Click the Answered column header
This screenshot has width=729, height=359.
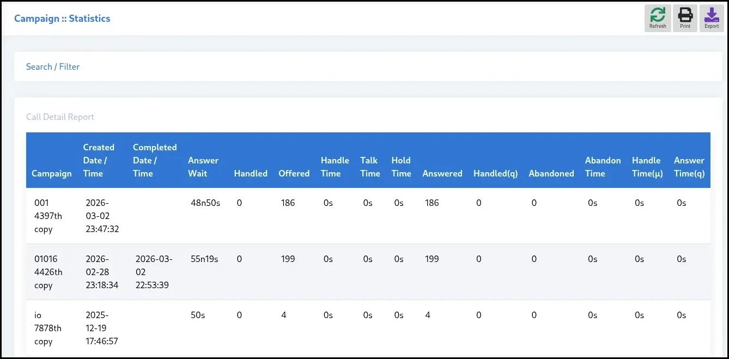coord(442,173)
